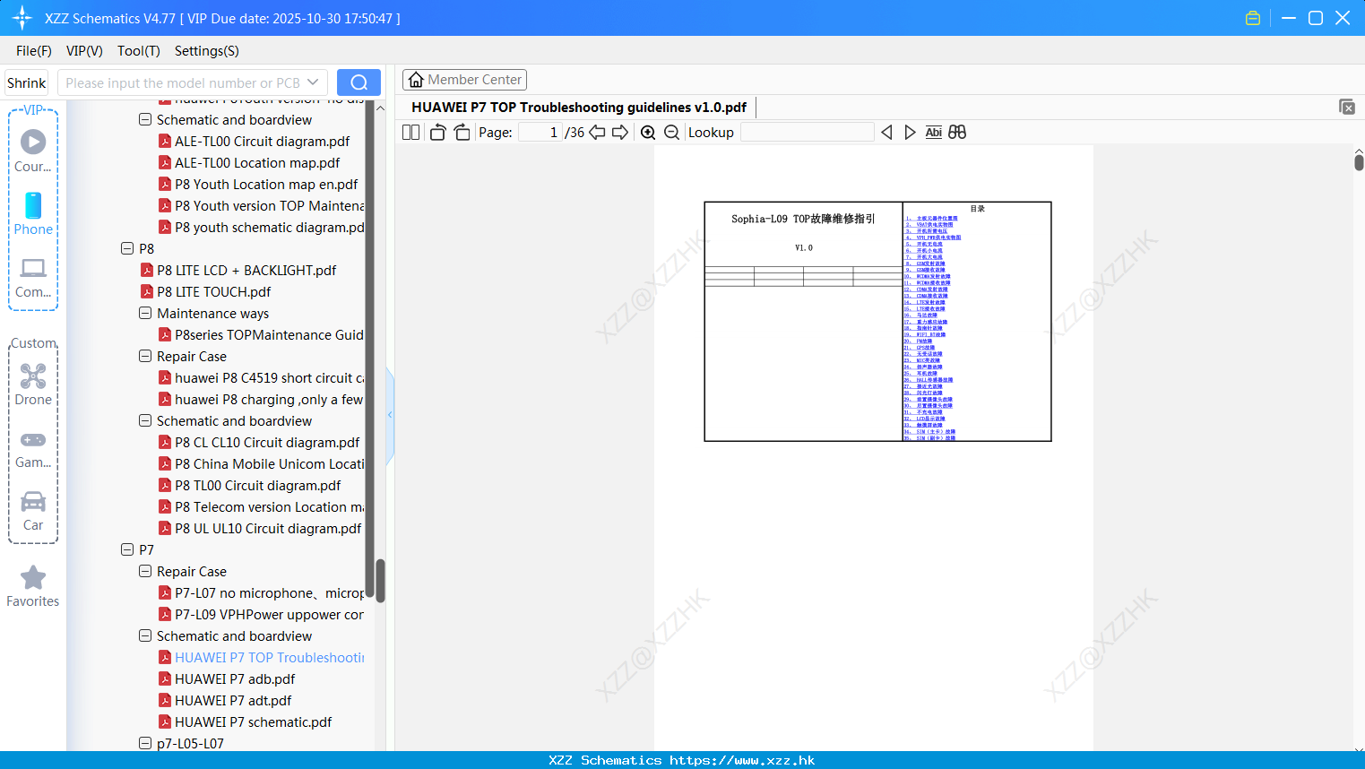Open Favorites star
The image size is (1365, 769).
coord(33,586)
